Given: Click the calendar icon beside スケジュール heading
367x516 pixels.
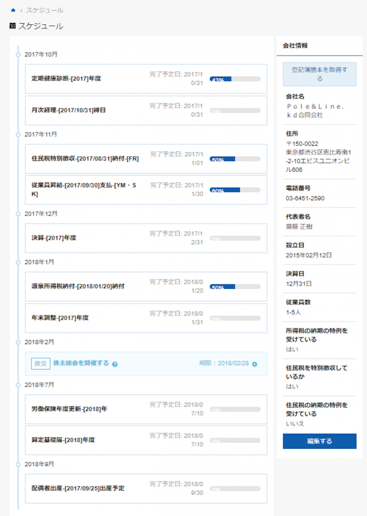Looking at the screenshot, I should 13,26.
